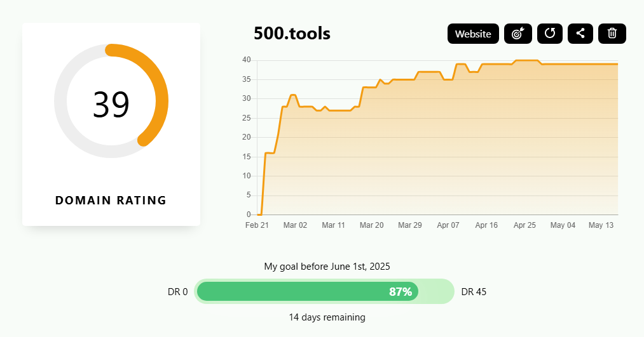Click the '14 days remaining' text

[327, 317]
